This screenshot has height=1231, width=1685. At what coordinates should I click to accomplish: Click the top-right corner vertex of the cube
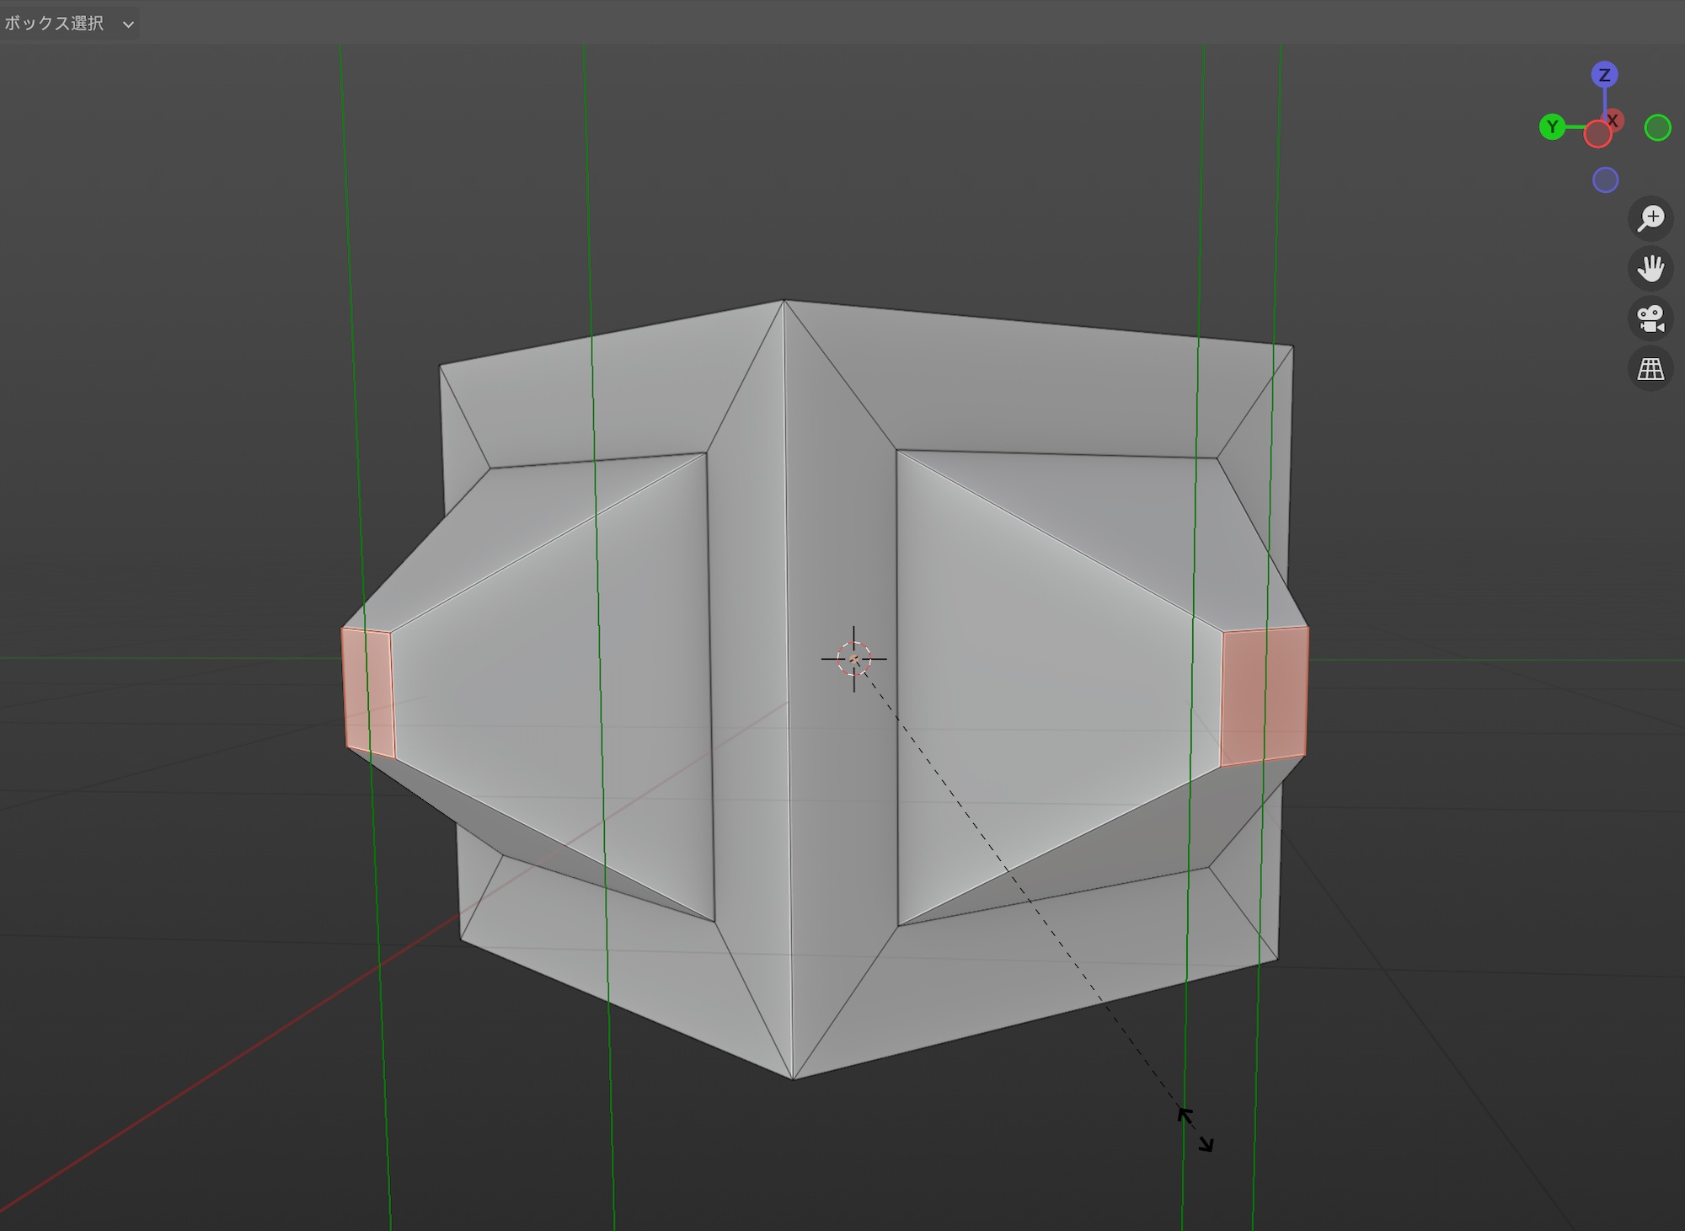pyautogui.click(x=1292, y=346)
